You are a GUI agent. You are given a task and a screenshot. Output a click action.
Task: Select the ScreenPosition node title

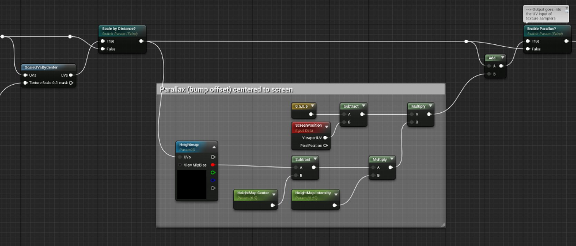pyautogui.click(x=309, y=125)
